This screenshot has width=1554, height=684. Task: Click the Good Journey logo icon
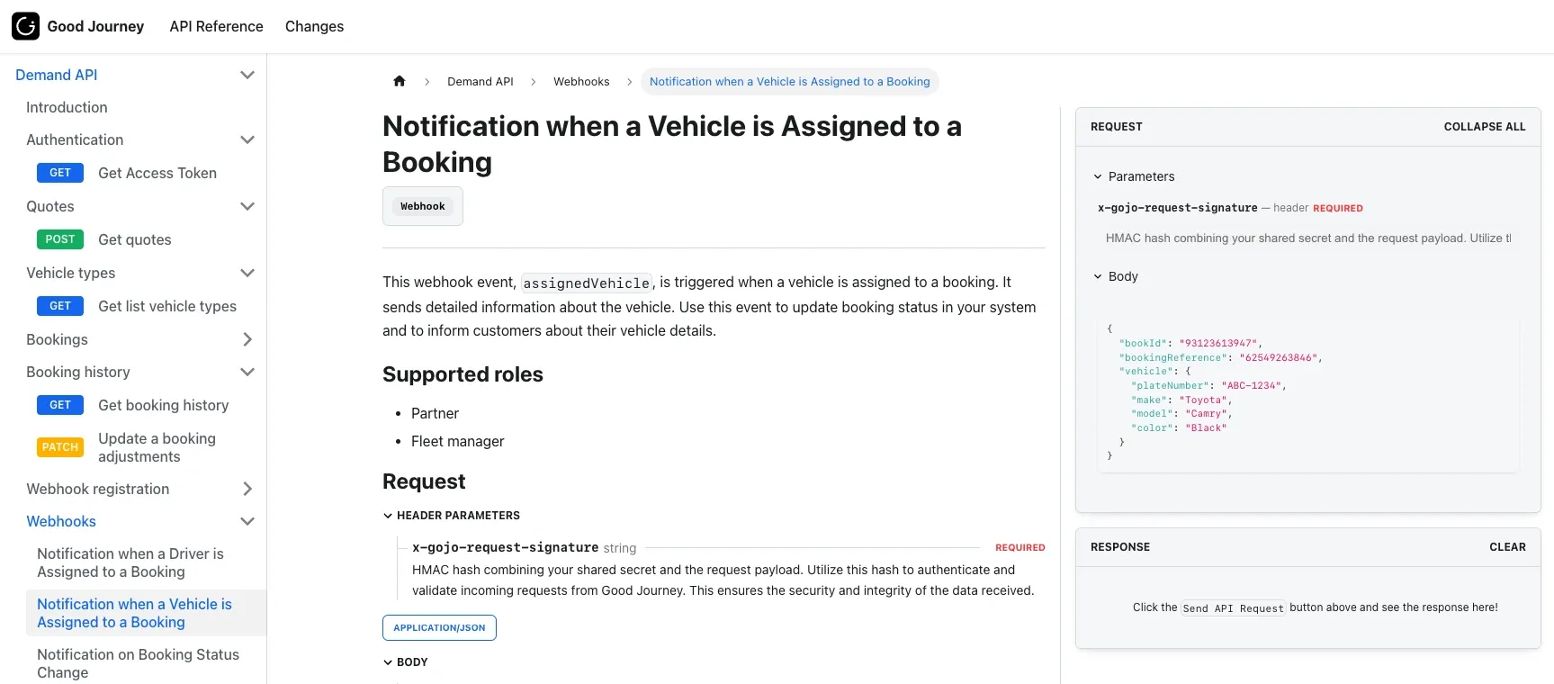click(x=25, y=26)
